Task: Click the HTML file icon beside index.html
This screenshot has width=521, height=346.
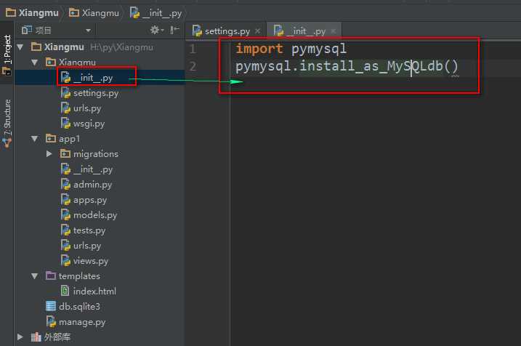Action: [x=65, y=291]
